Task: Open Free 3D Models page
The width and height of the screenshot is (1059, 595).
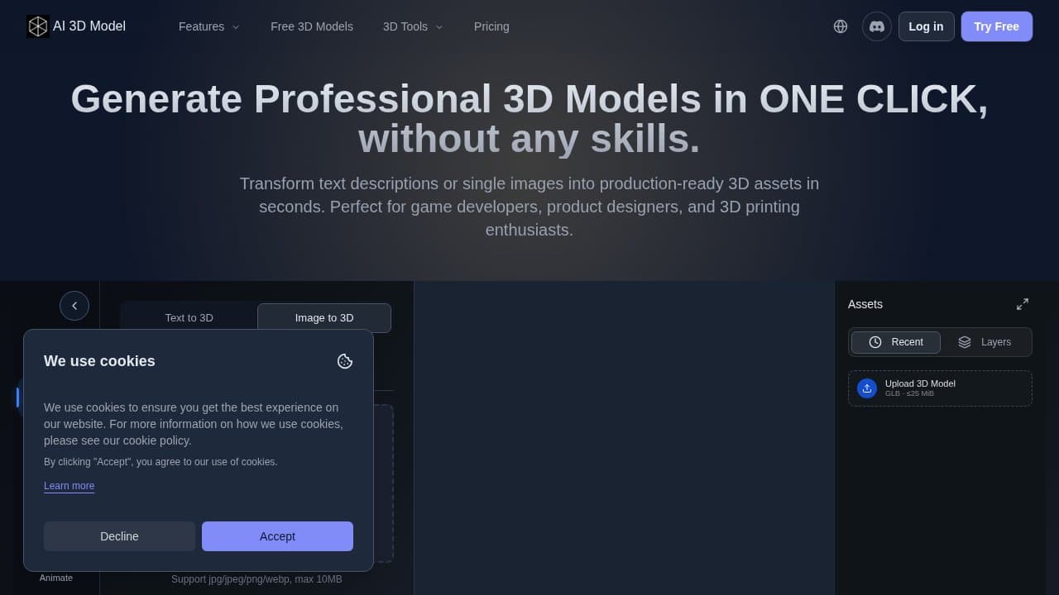Action: (312, 26)
